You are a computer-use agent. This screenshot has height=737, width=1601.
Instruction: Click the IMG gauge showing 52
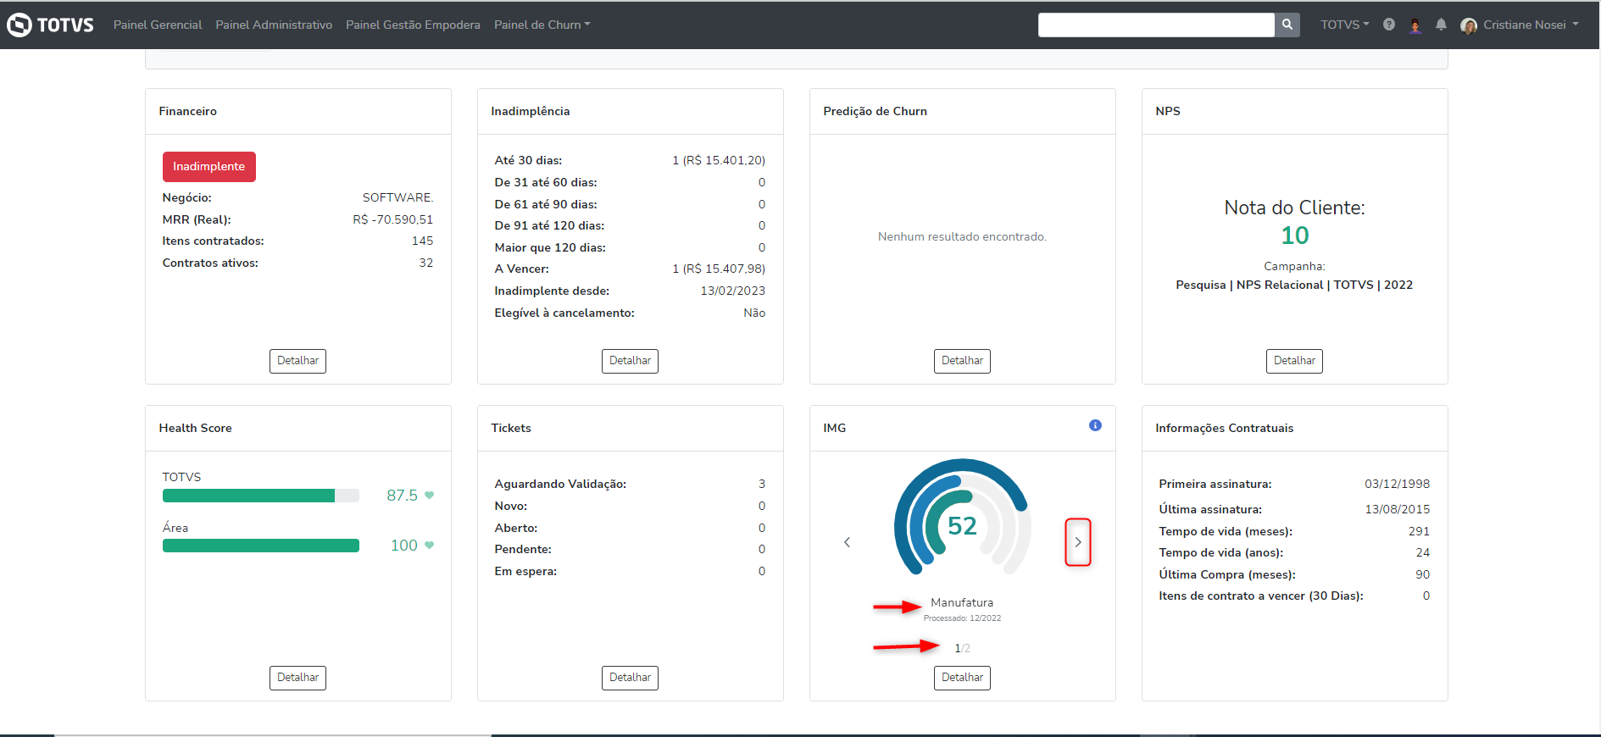tap(963, 518)
